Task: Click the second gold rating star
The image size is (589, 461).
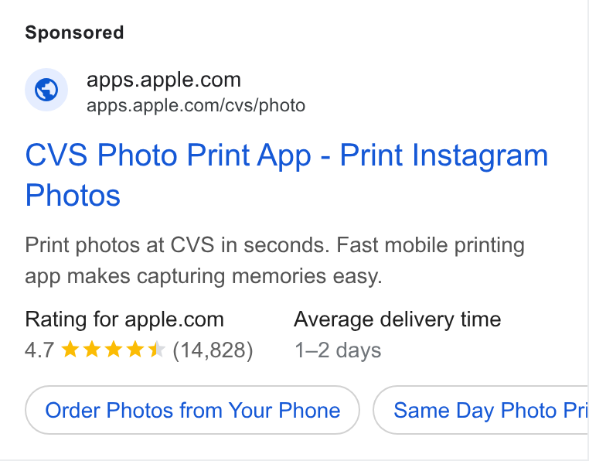Action: point(92,350)
